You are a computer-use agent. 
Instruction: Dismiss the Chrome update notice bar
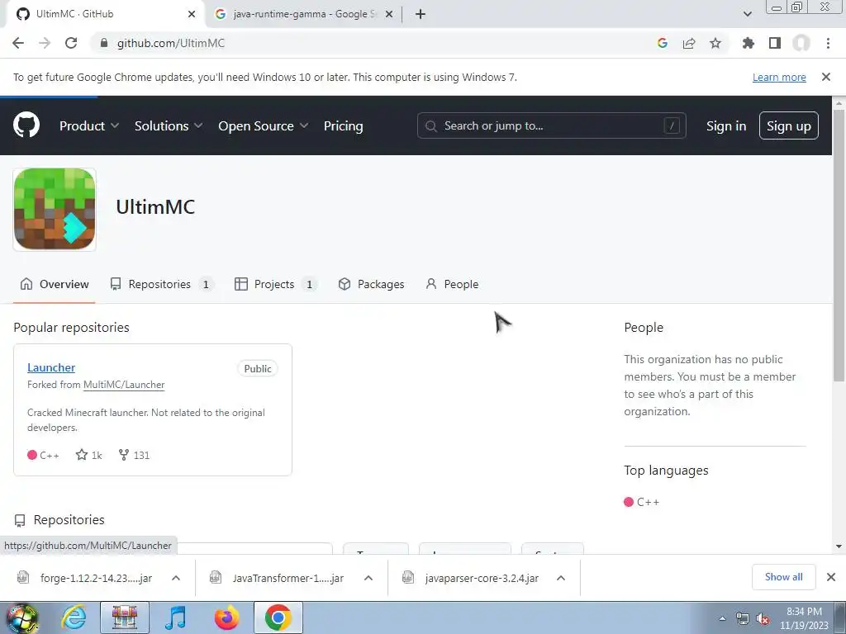click(x=826, y=77)
